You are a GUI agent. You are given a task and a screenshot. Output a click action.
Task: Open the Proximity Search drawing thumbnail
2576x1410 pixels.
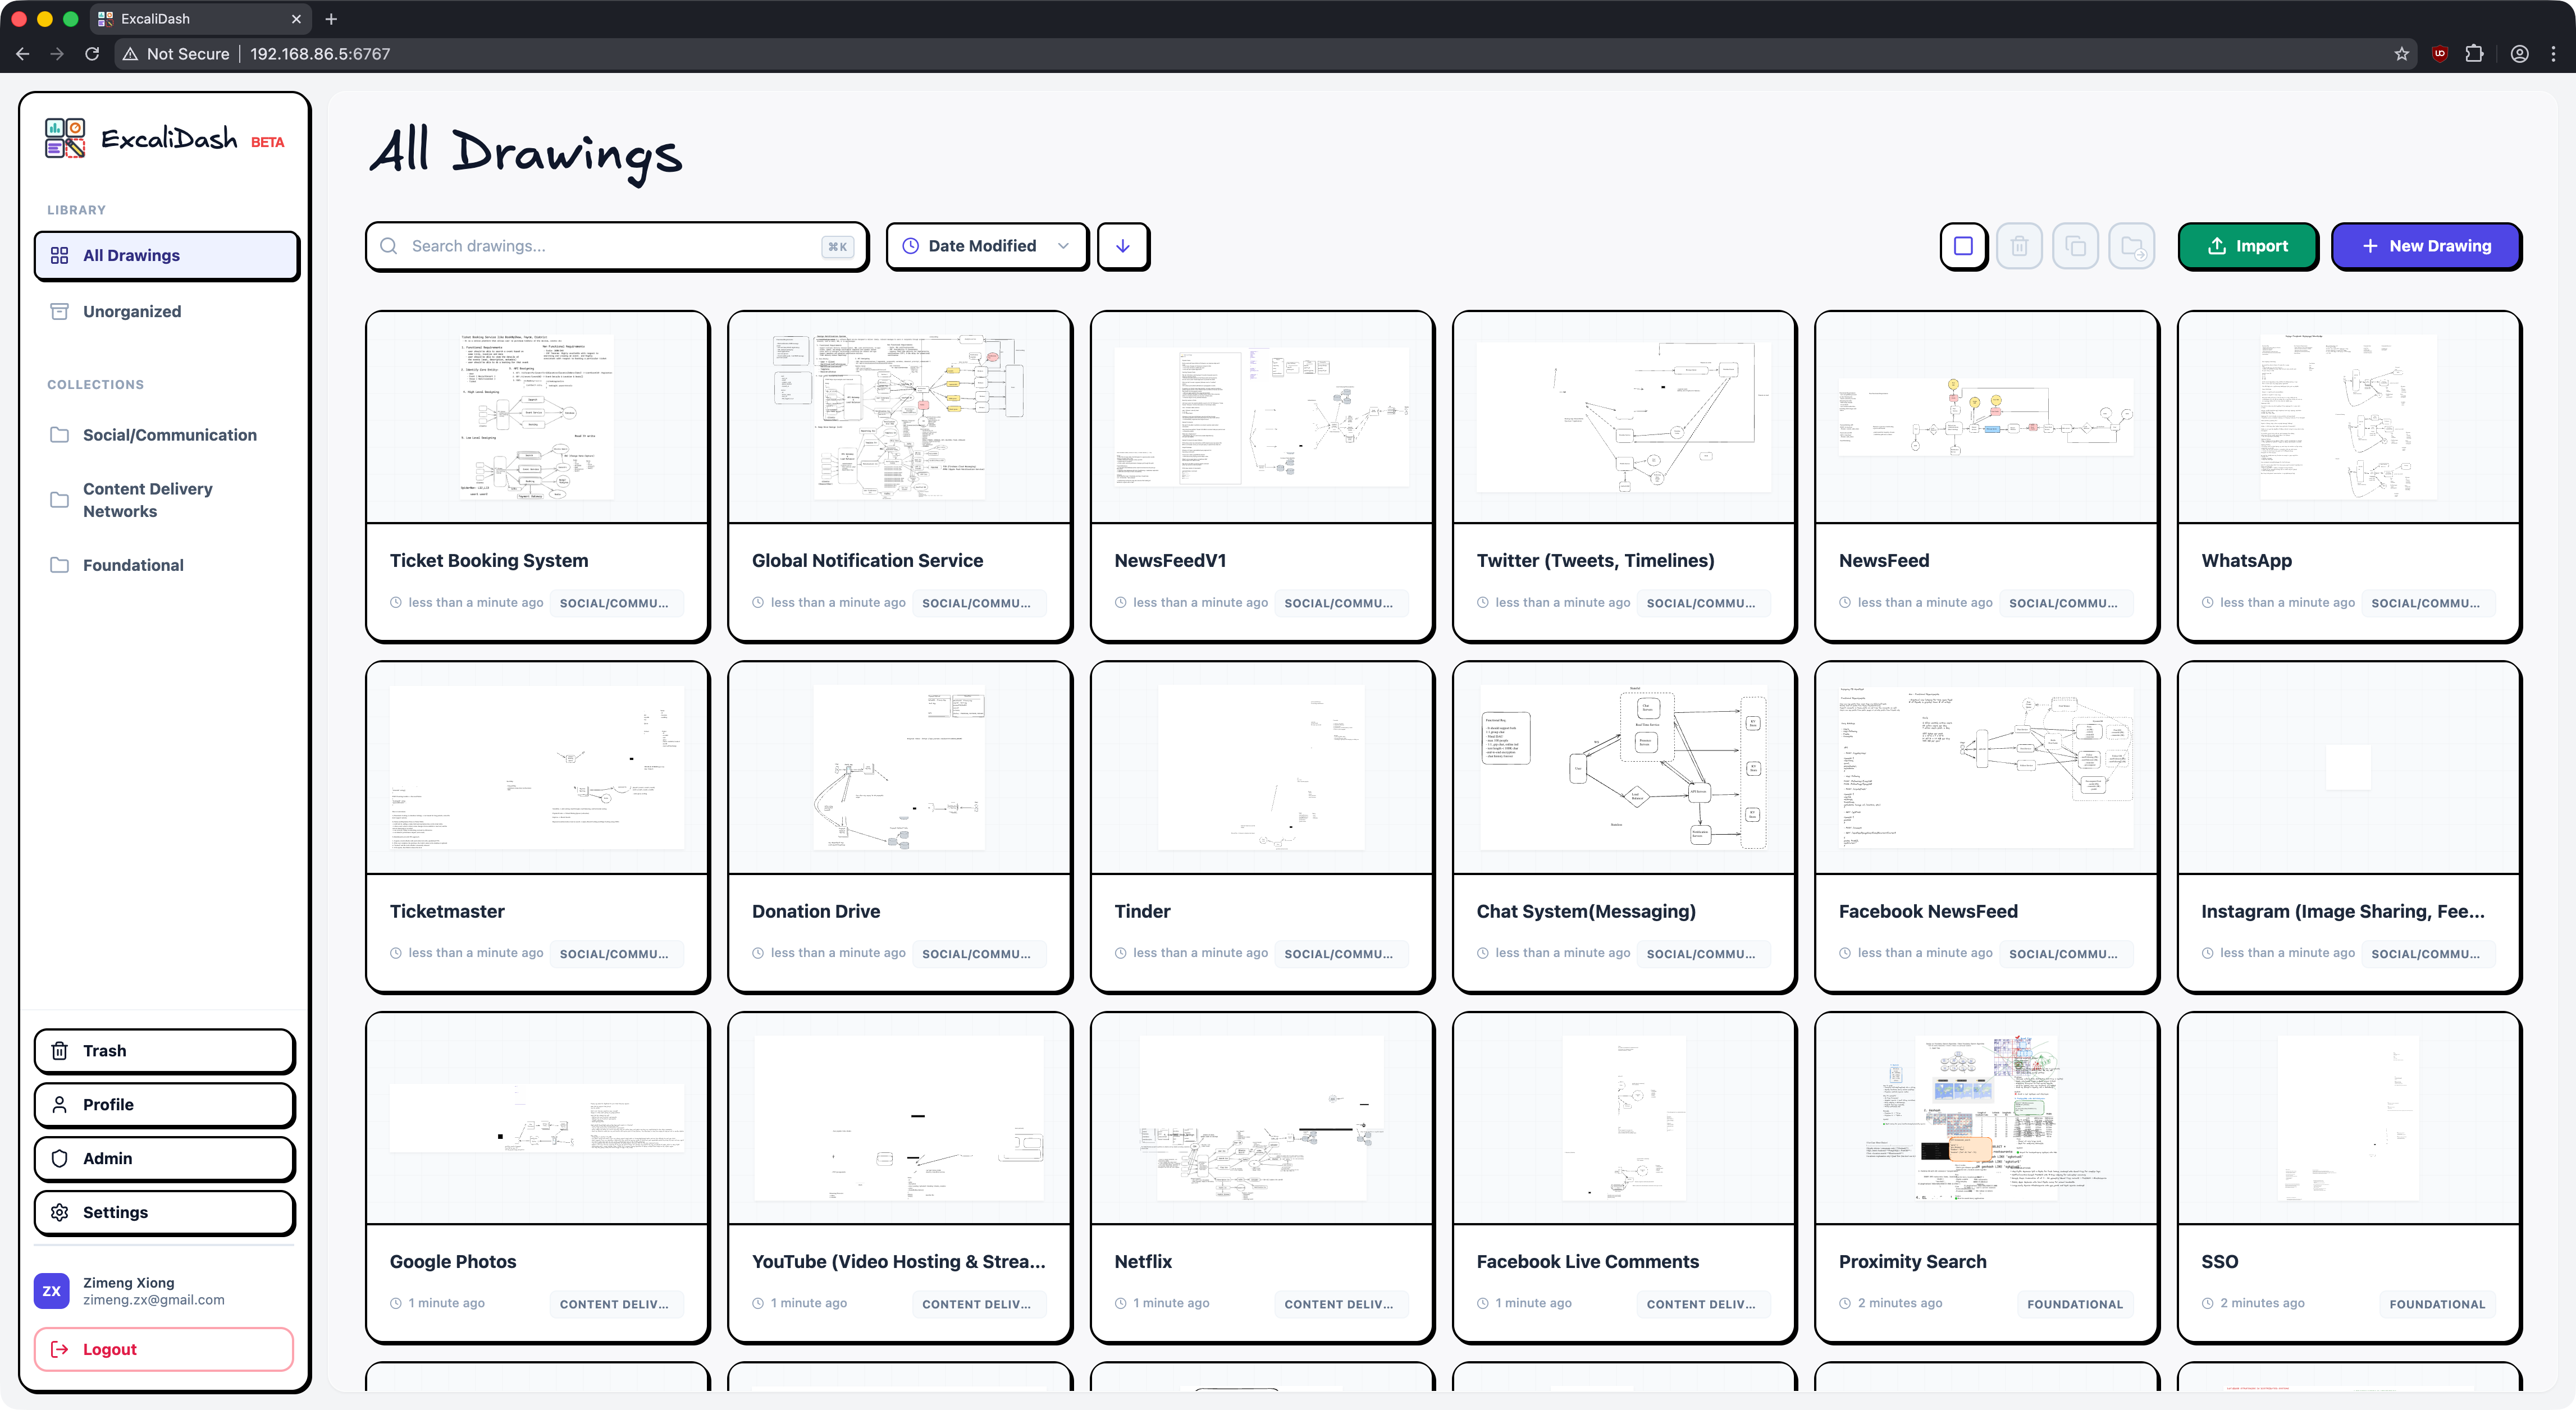1985,1117
